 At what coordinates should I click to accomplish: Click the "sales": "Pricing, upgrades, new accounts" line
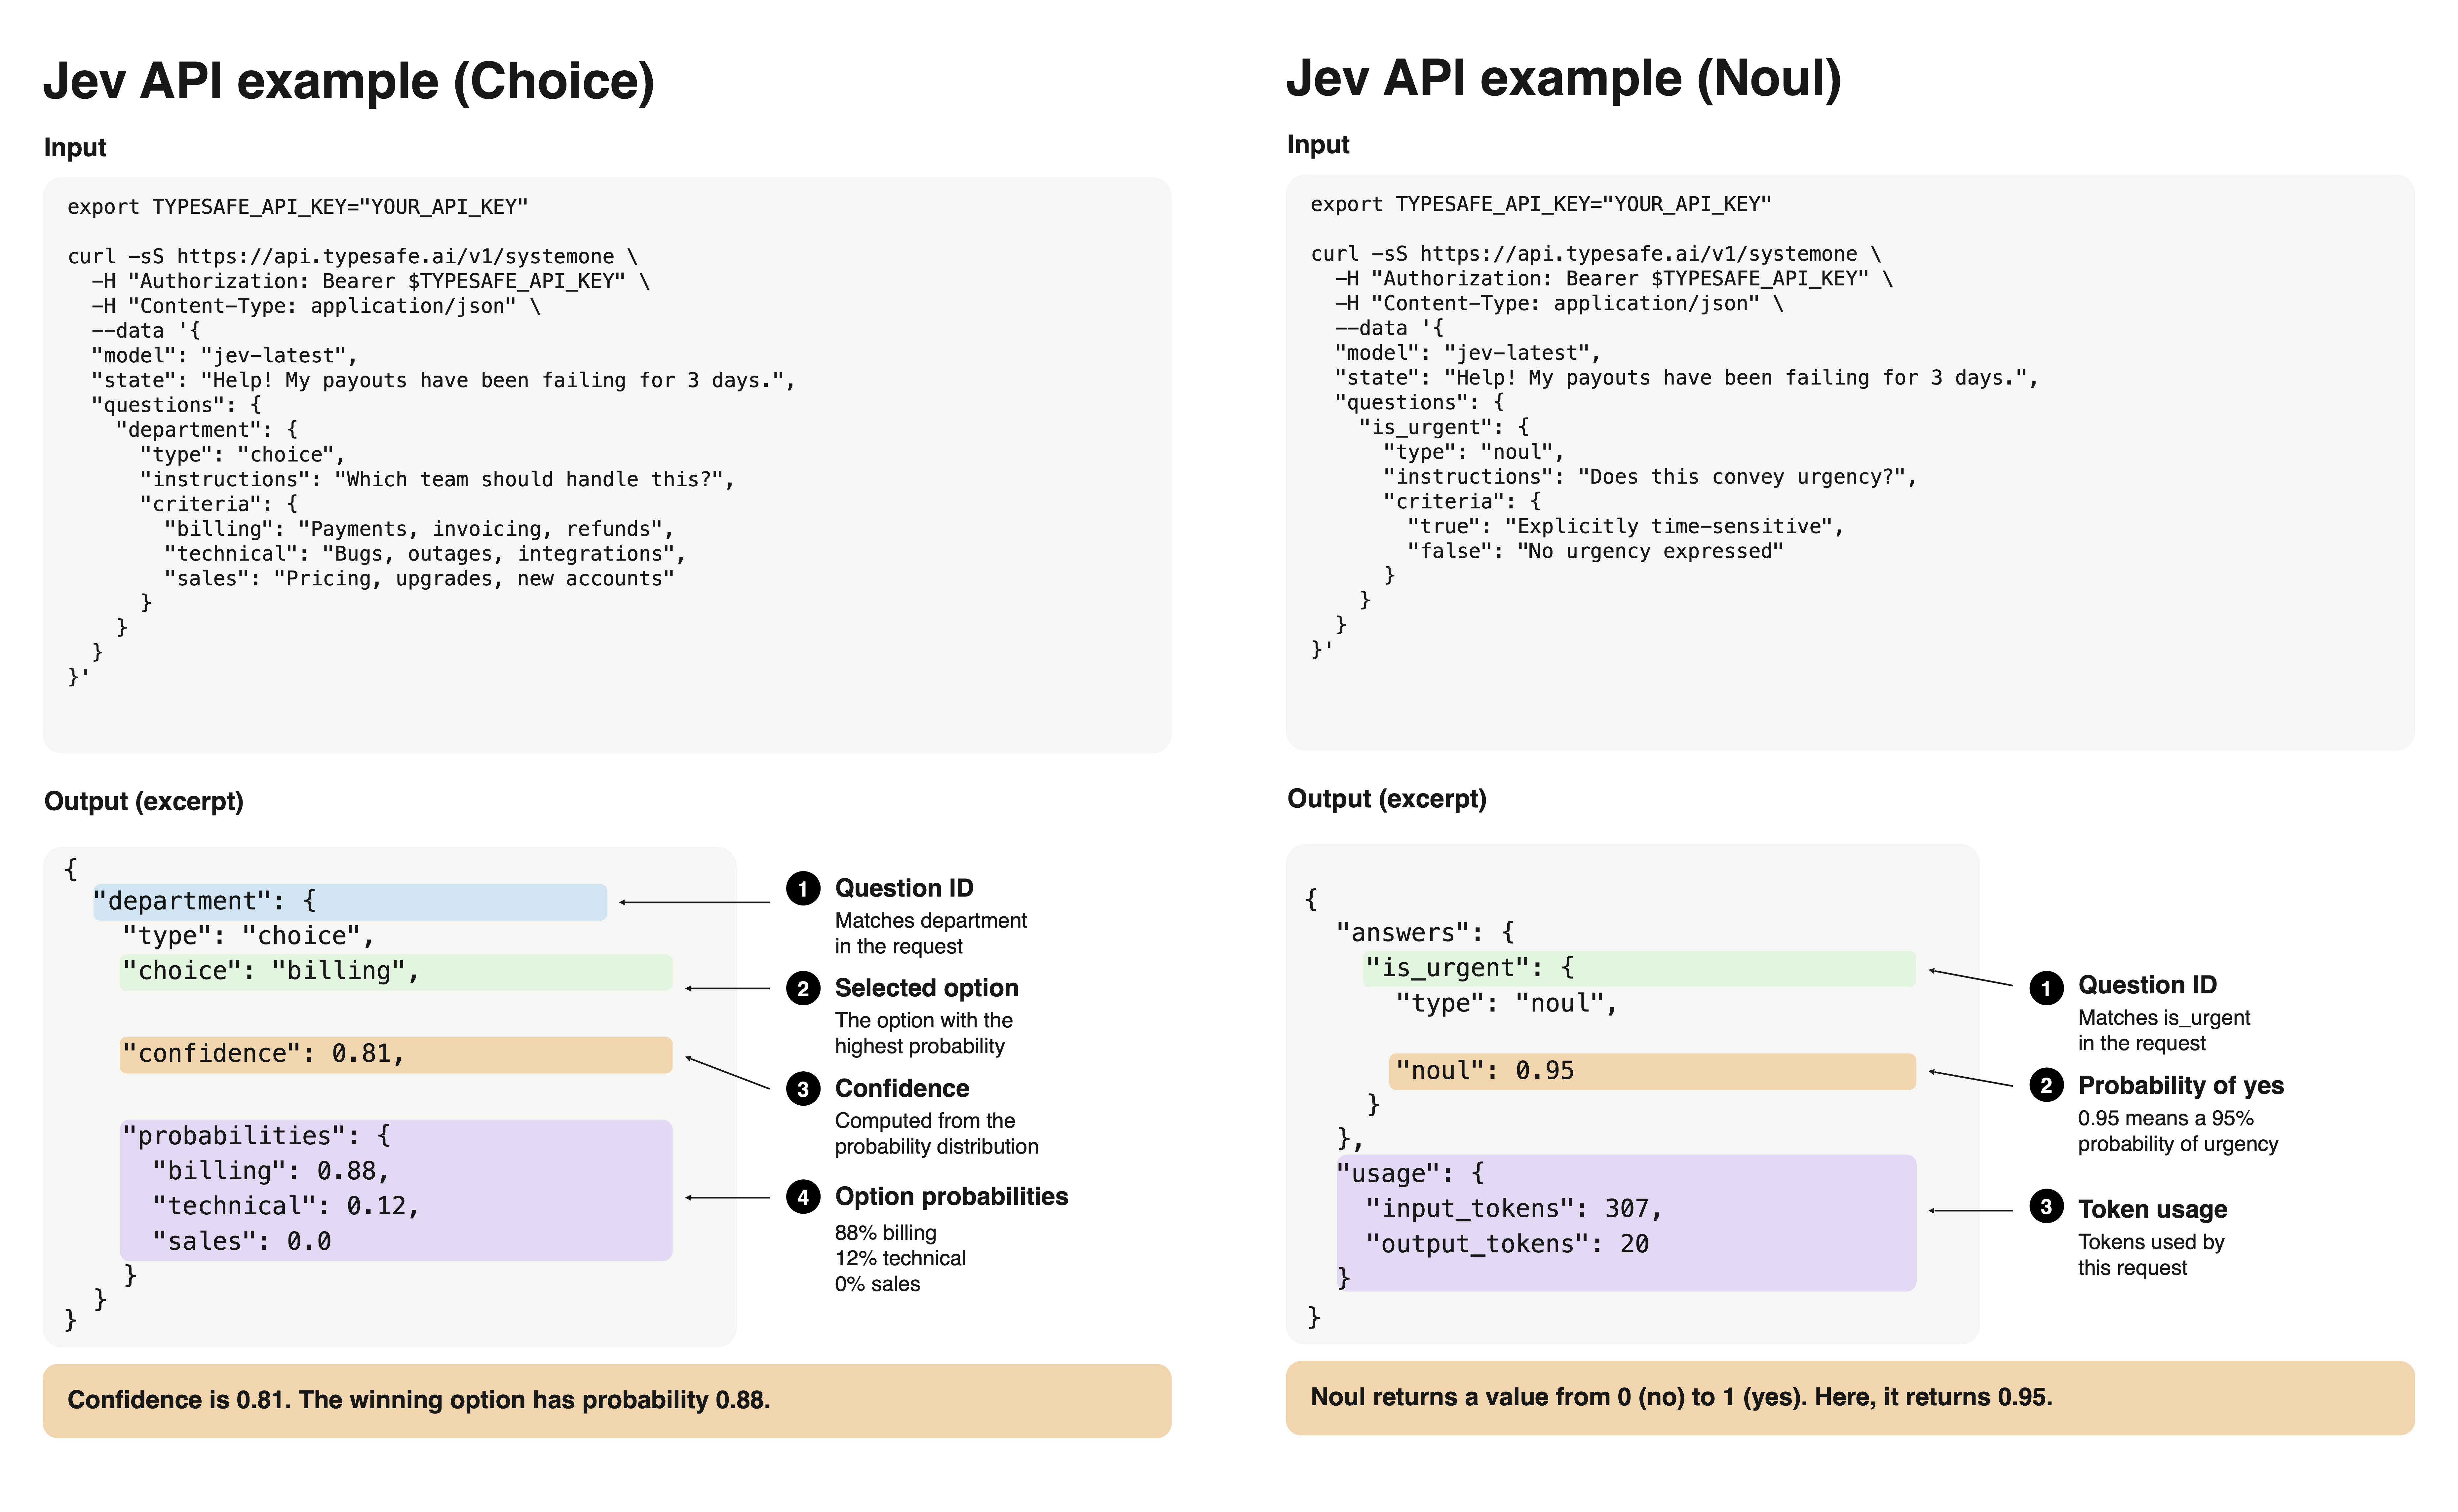tap(419, 579)
